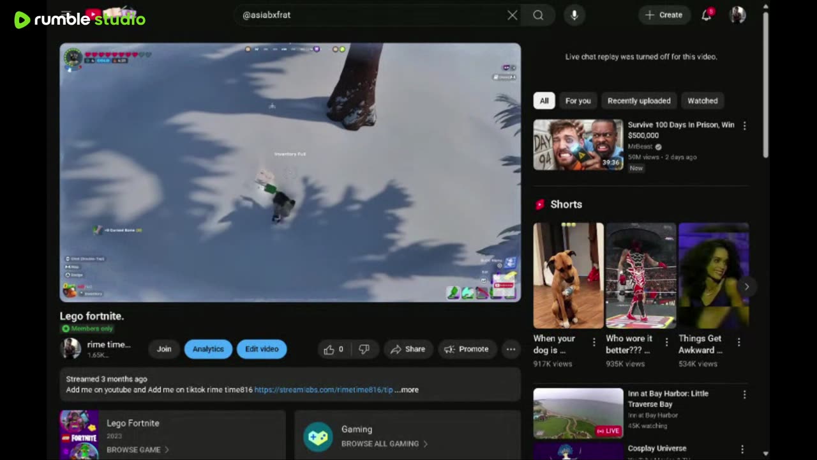Open options for the Cosplay Universe video

742,449
